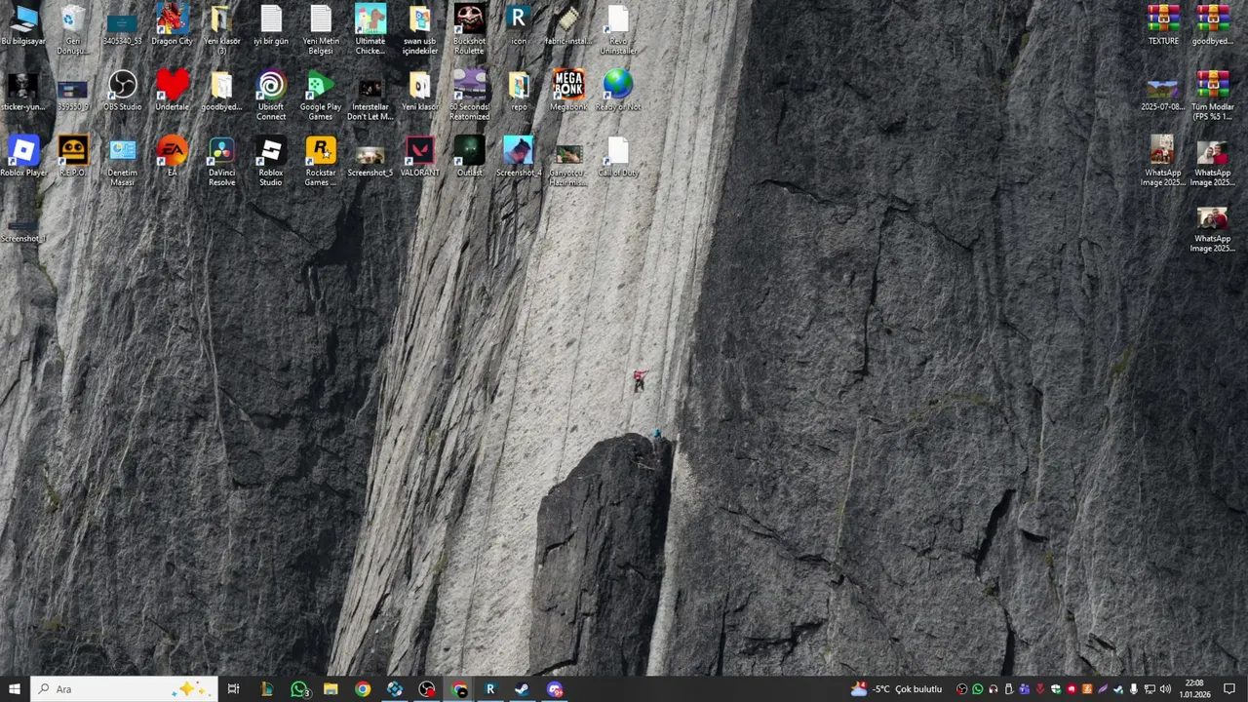
Task: Select the Yeni Metin Belgesi file
Action: coord(321,29)
